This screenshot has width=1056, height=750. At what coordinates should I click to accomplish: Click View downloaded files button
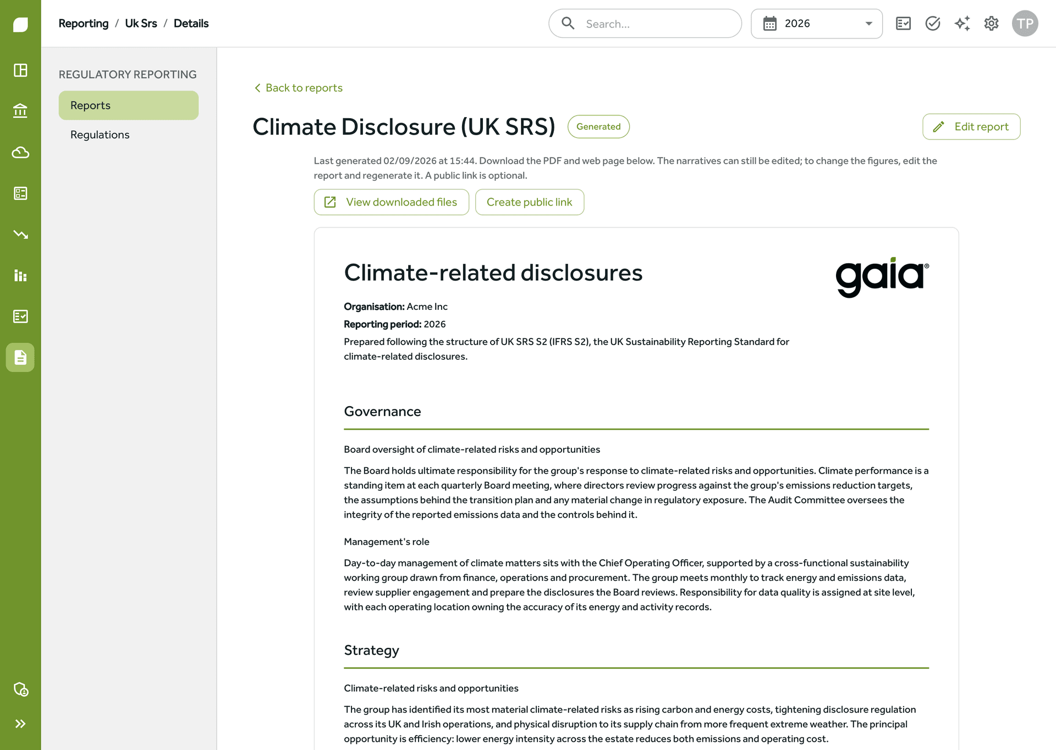(x=391, y=202)
